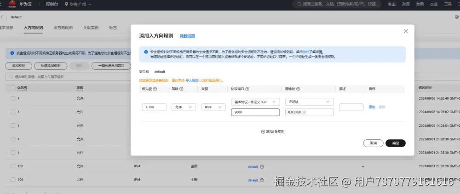
Task: Open the 允许 policy dropdown
Action: point(184,107)
